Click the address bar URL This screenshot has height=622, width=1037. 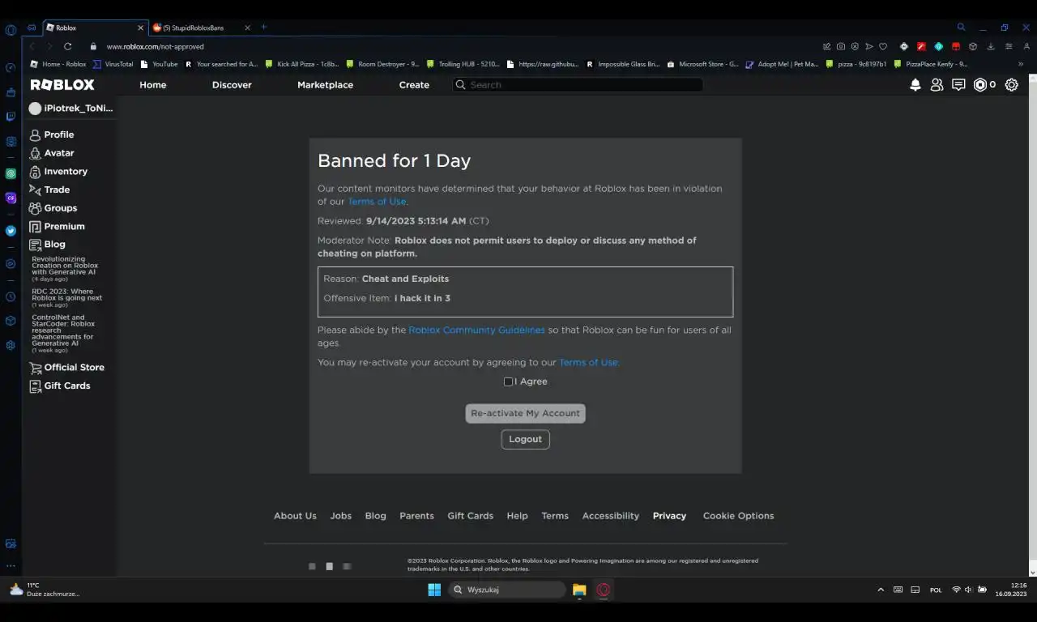pos(155,46)
